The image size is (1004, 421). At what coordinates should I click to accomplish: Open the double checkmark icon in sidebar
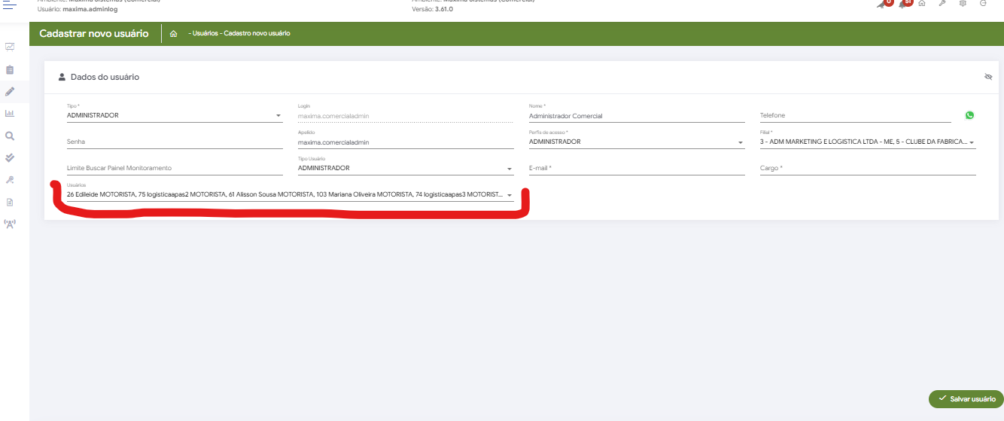10,158
